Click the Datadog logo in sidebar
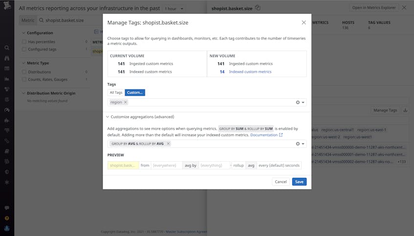This screenshot has height=236, width=414. 7,5
